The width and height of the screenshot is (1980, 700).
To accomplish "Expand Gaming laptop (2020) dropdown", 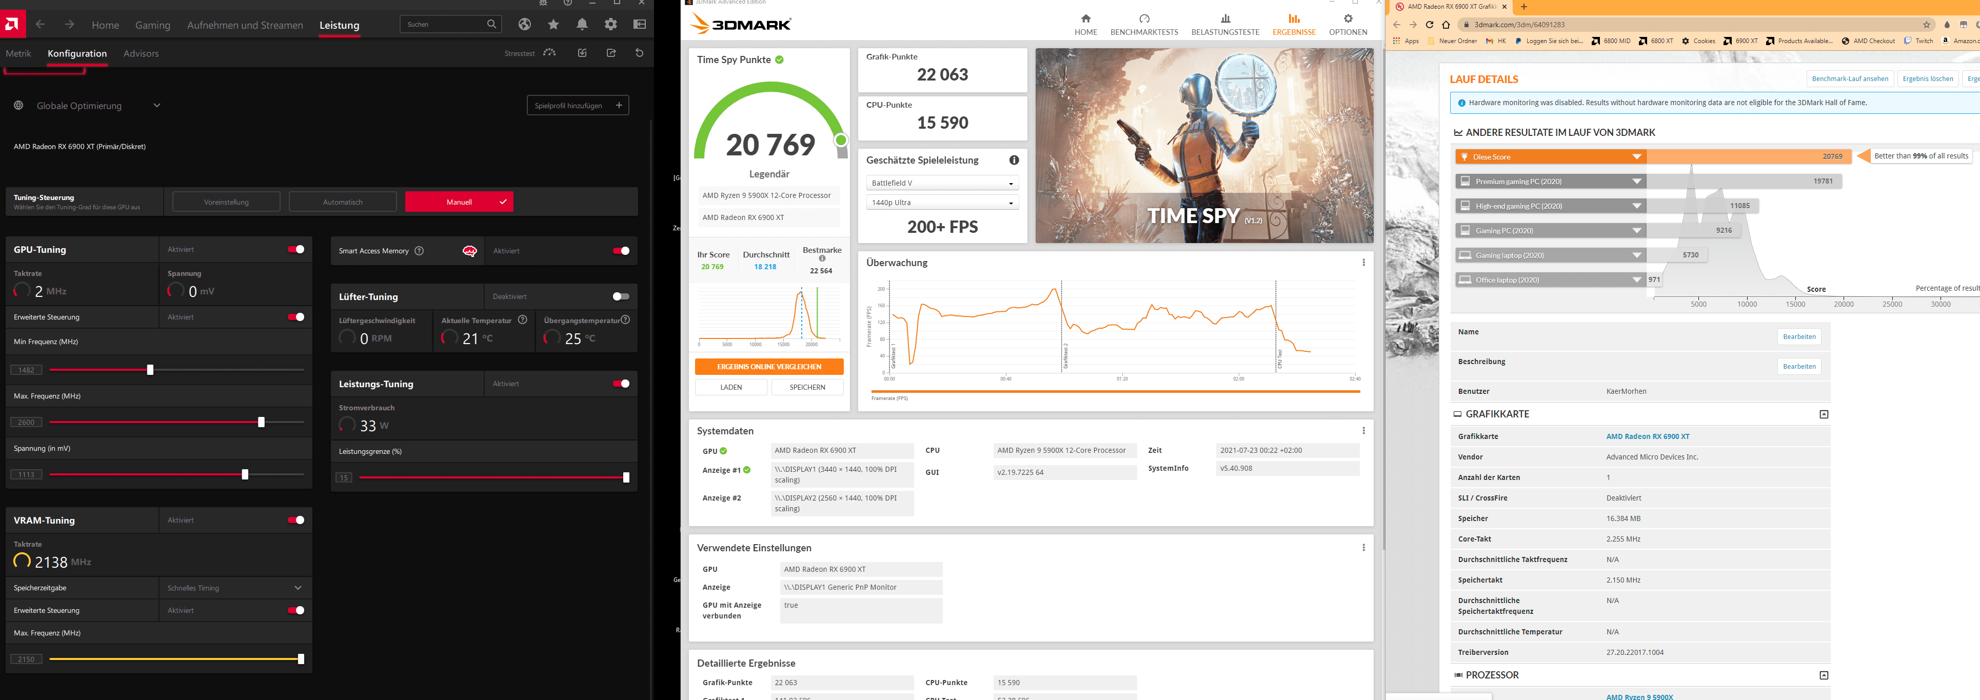I will point(1637,255).
